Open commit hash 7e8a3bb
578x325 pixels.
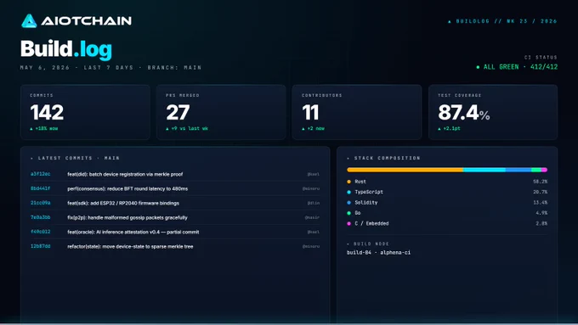(41, 217)
